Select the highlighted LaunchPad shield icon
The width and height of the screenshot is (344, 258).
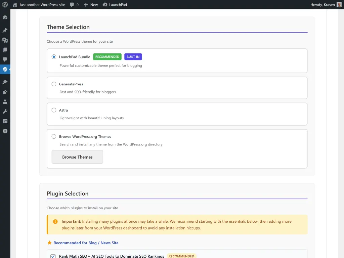point(5,69)
